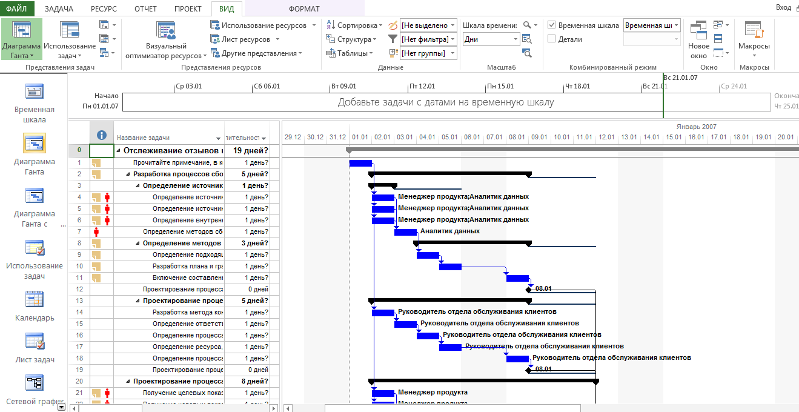Screen dimensions: 799x412
Task: Open the Диаграмма Ганта ribbon button
Action: 22,39
